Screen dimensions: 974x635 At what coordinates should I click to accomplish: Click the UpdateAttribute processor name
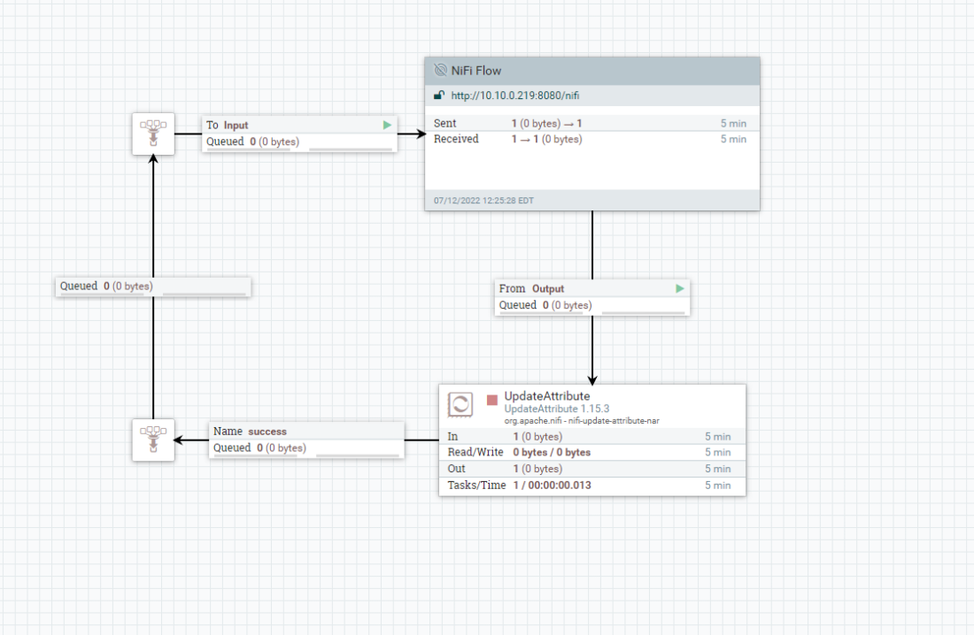pyautogui.click(x=546, y=396)
